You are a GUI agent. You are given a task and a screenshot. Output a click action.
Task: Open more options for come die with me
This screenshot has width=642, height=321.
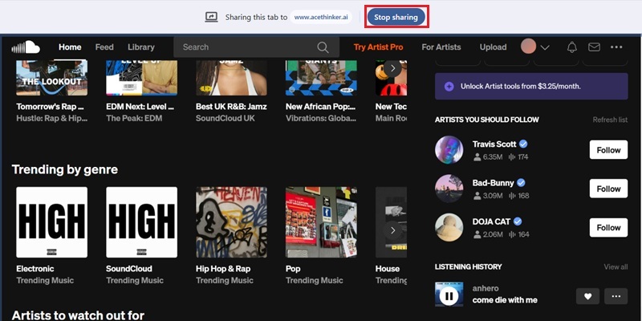click(x=616, y=296)
